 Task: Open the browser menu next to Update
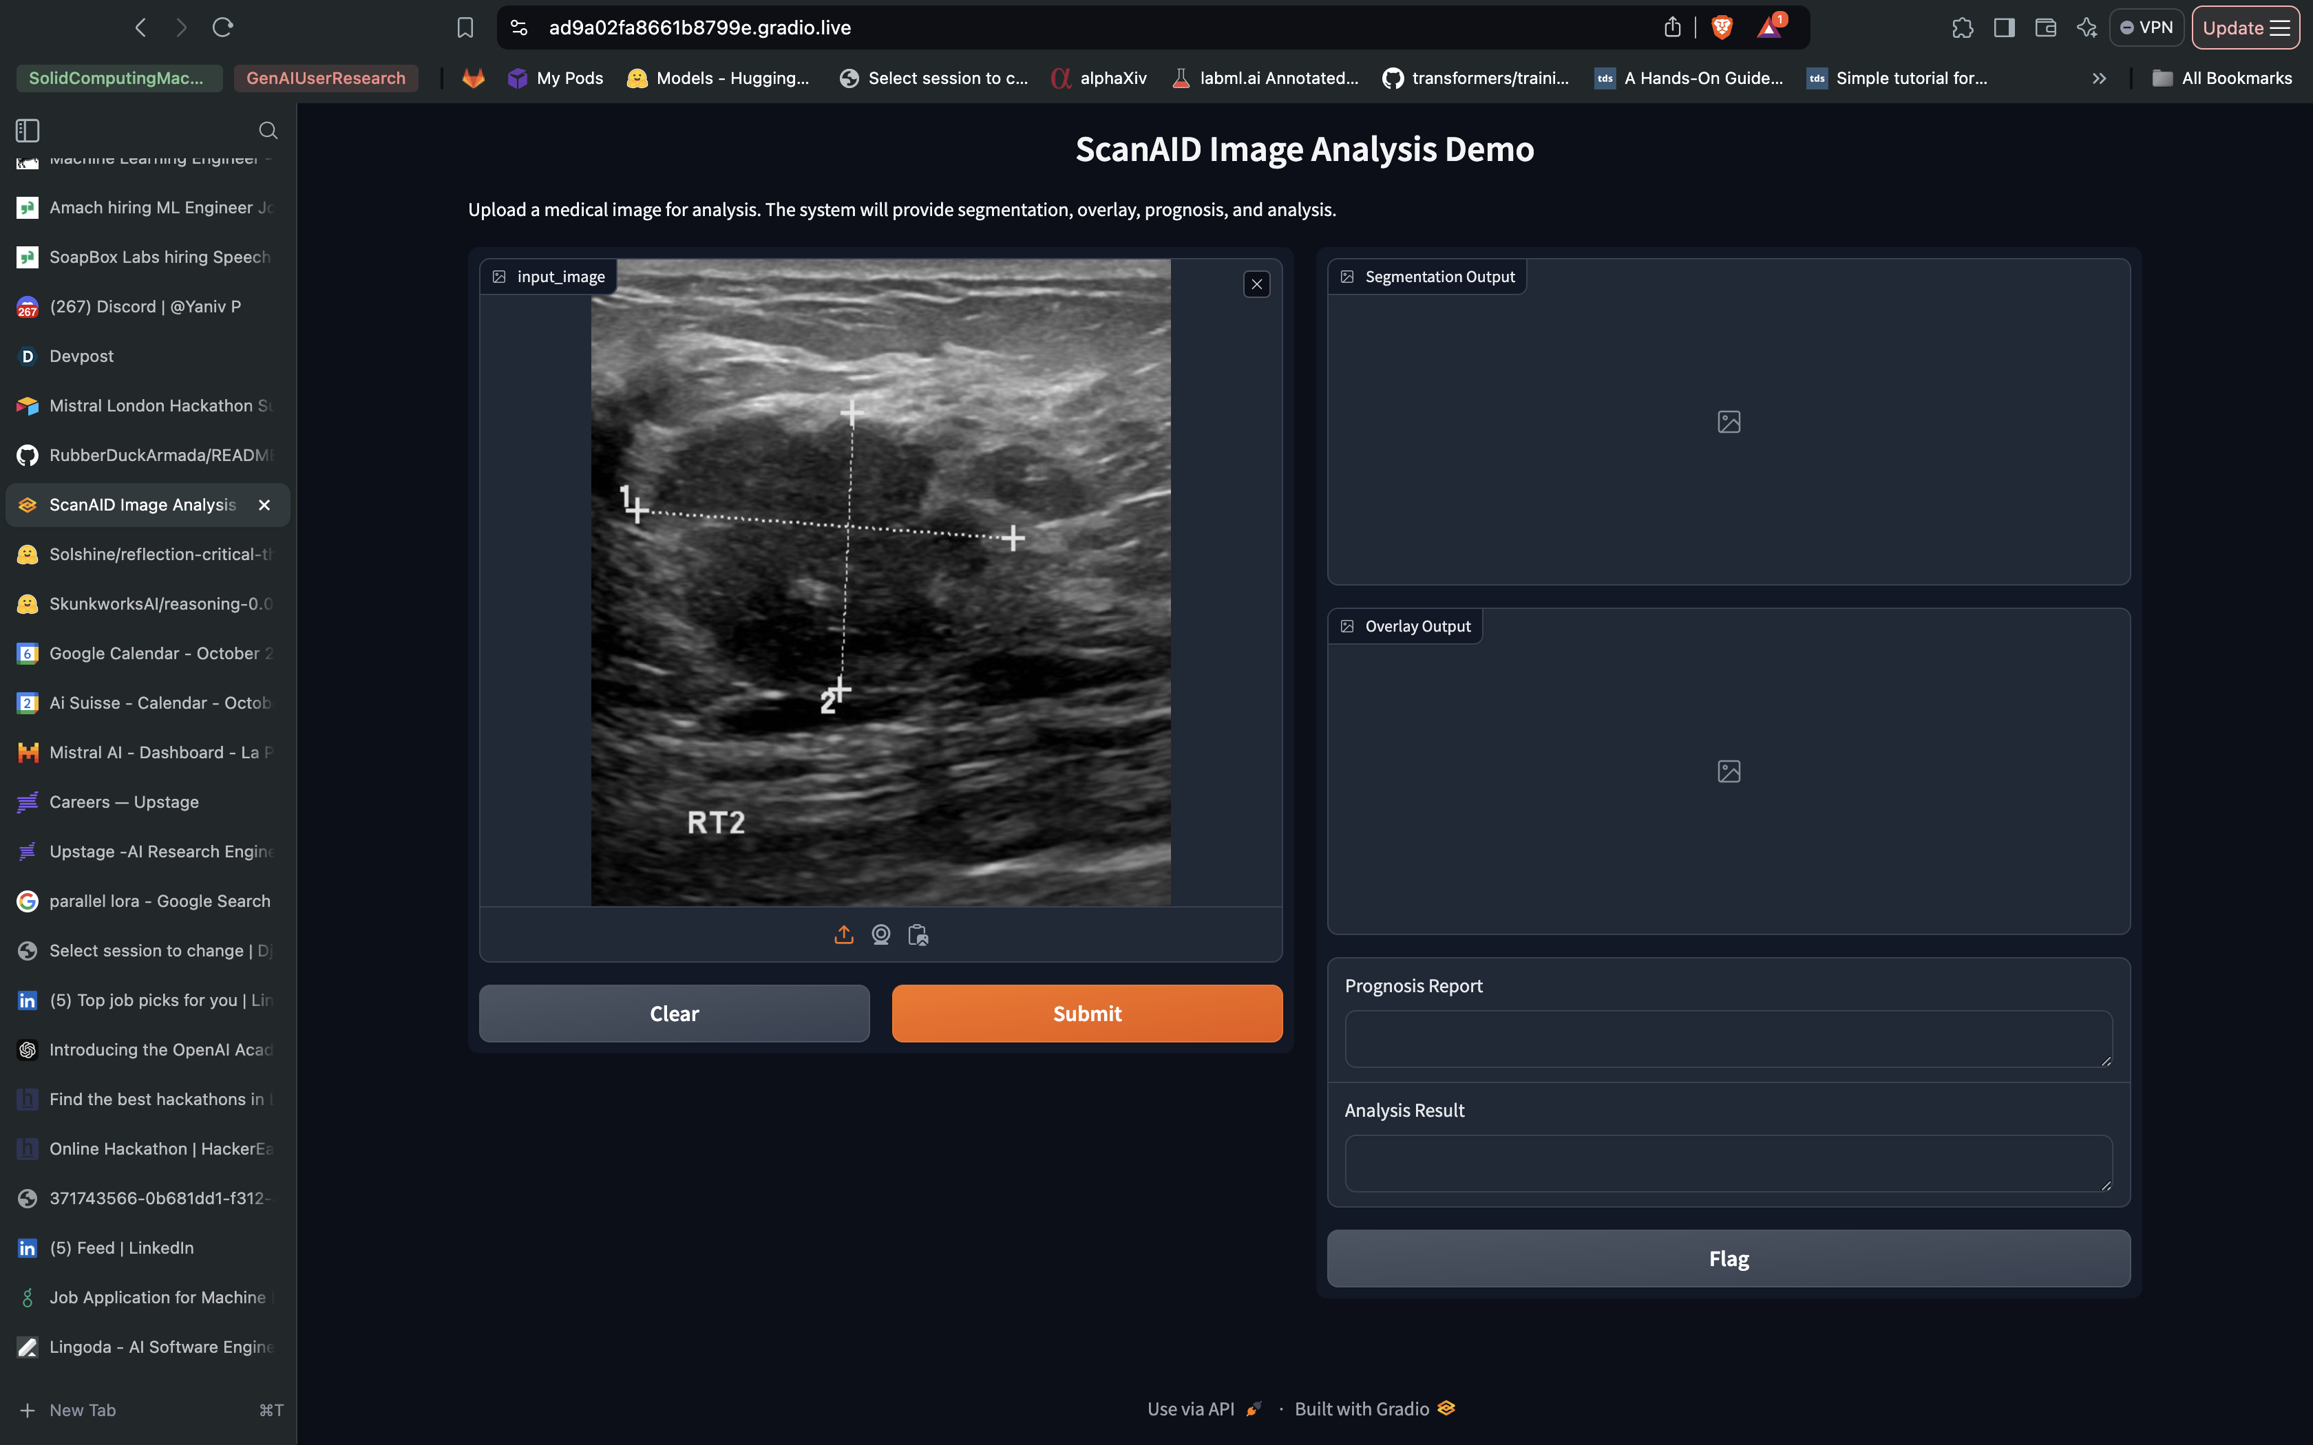[x=2281, y=28]
